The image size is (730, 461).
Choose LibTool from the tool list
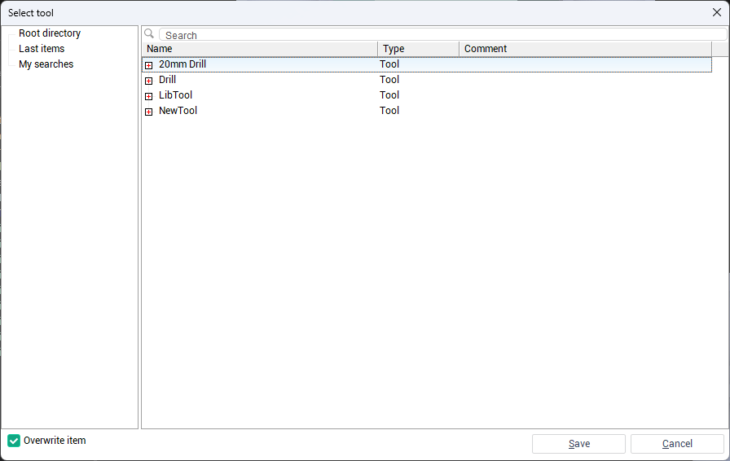[175, 95]
